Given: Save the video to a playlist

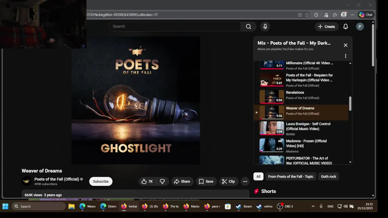Looking at the screenshot, I should click(x=206, y=181).
